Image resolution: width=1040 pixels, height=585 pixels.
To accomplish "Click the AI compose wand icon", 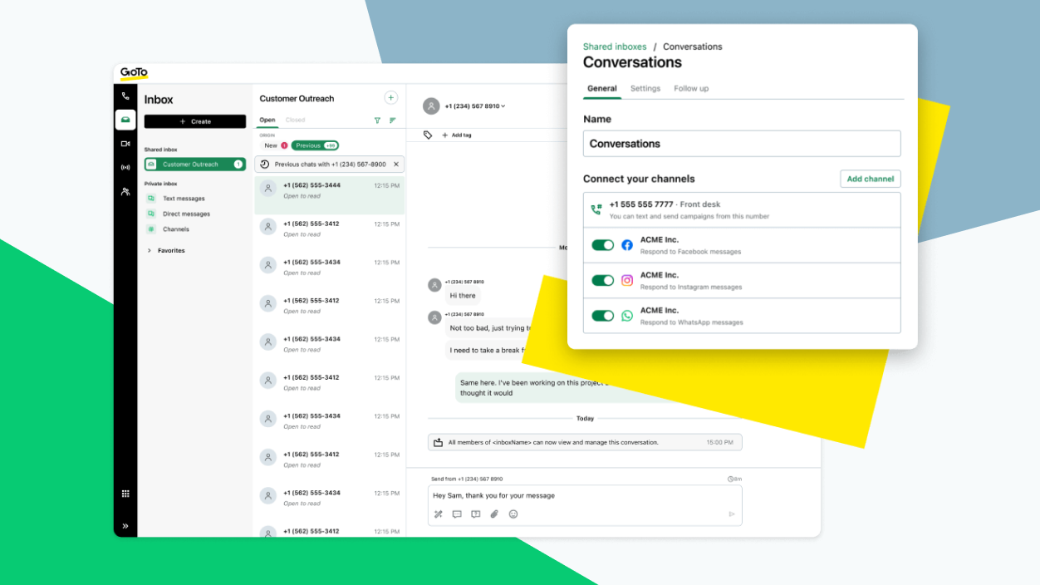I will point(439,514).
